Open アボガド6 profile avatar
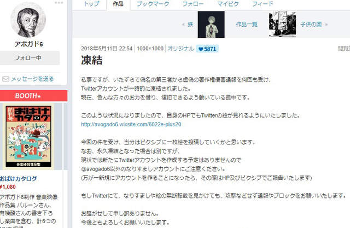Image resolution: width=350 pixels, height=228 pixels. pyautogui.click(x=28, y=20)
